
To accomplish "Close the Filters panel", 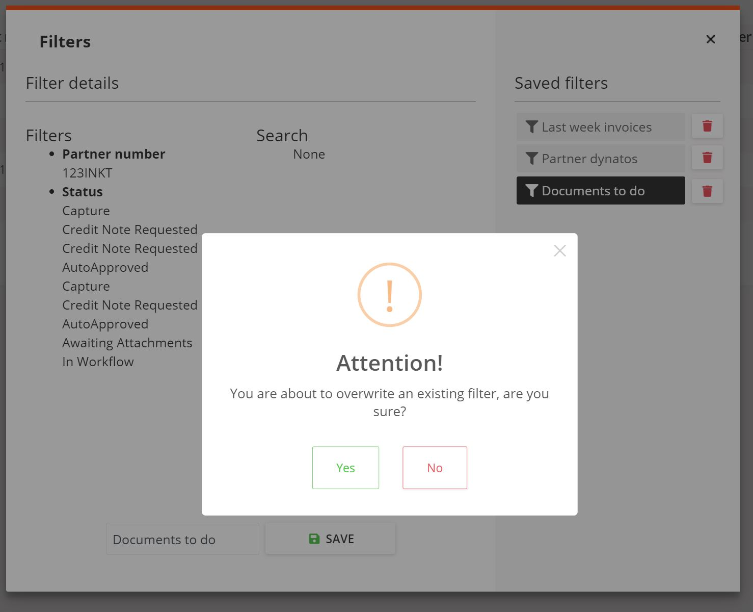I will (710, 39).
